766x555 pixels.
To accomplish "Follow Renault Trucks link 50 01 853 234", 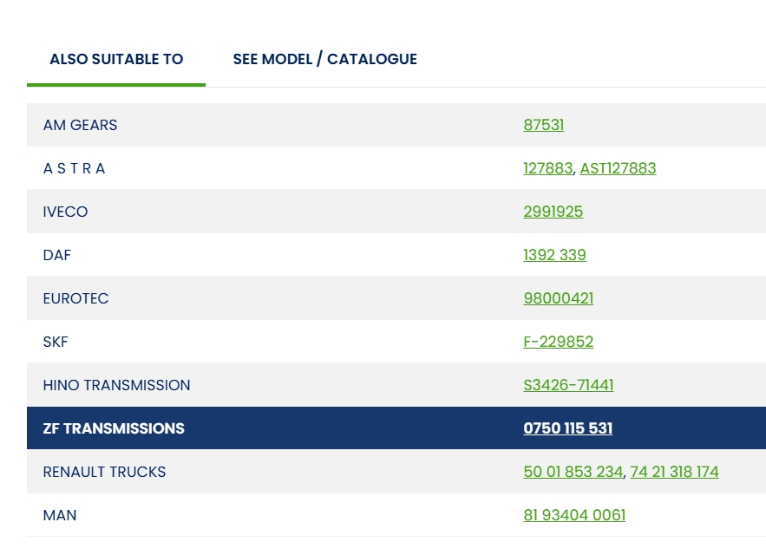I will click(573, 472).
